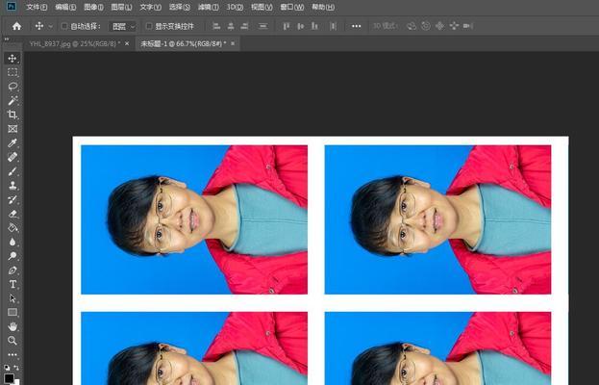Close the YHL_8937.jpg document tab
The image size is (599, 385).
pyautogui.click(x=127, y=43)
